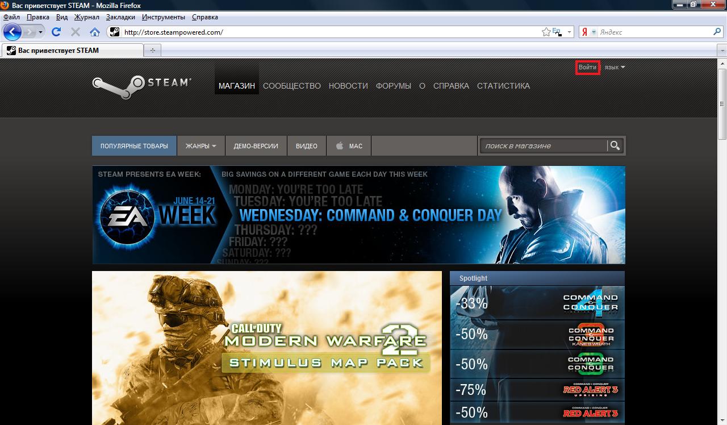
Task: Open new tab with plus icon
Action: point(152,51)
